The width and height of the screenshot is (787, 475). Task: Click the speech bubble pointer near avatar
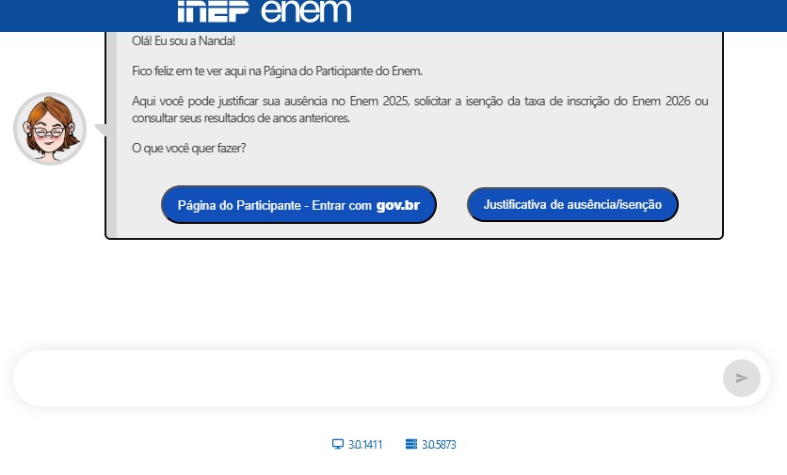coord(100,129)
